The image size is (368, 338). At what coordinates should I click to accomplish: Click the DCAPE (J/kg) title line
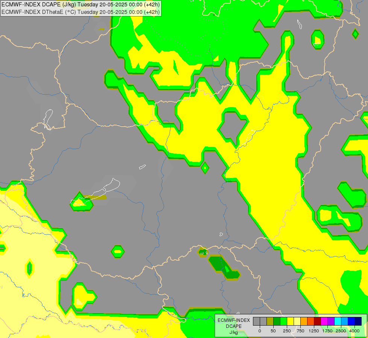(80, 5)
